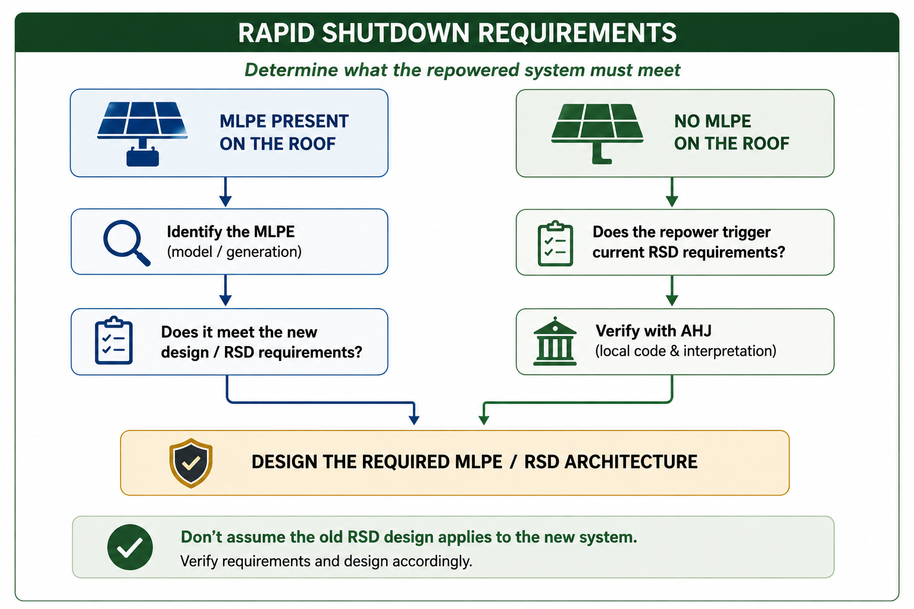Image resolution: width=914 pixels, height=609 pixels.
Task: Click the green clipboard checklist icon
Action: pos(555,244)
